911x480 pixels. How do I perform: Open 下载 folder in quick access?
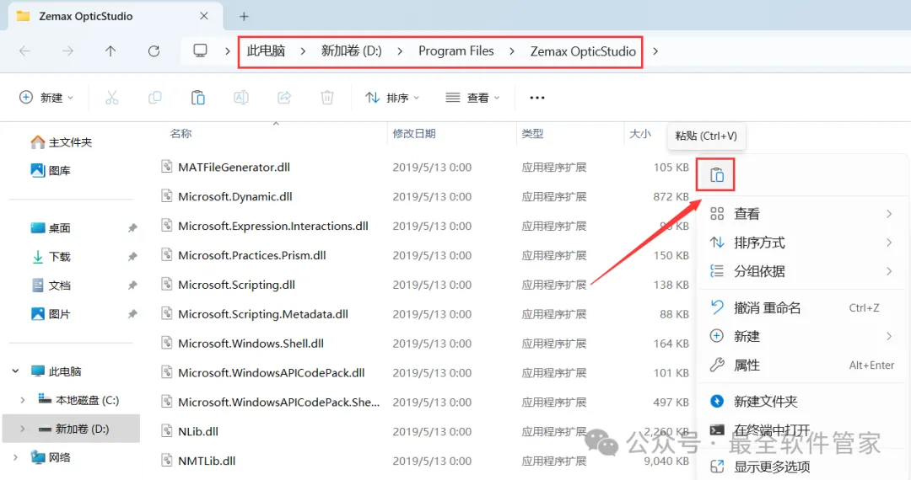51,256
